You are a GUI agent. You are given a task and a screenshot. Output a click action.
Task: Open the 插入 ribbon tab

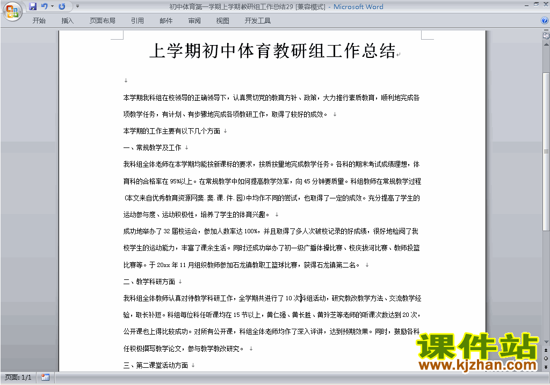(67, 21)
